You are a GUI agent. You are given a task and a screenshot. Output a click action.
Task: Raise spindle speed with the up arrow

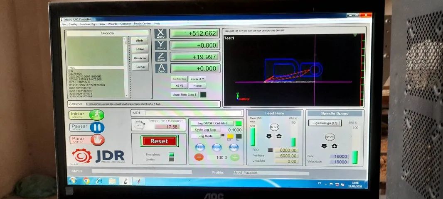tap(335, 146)
